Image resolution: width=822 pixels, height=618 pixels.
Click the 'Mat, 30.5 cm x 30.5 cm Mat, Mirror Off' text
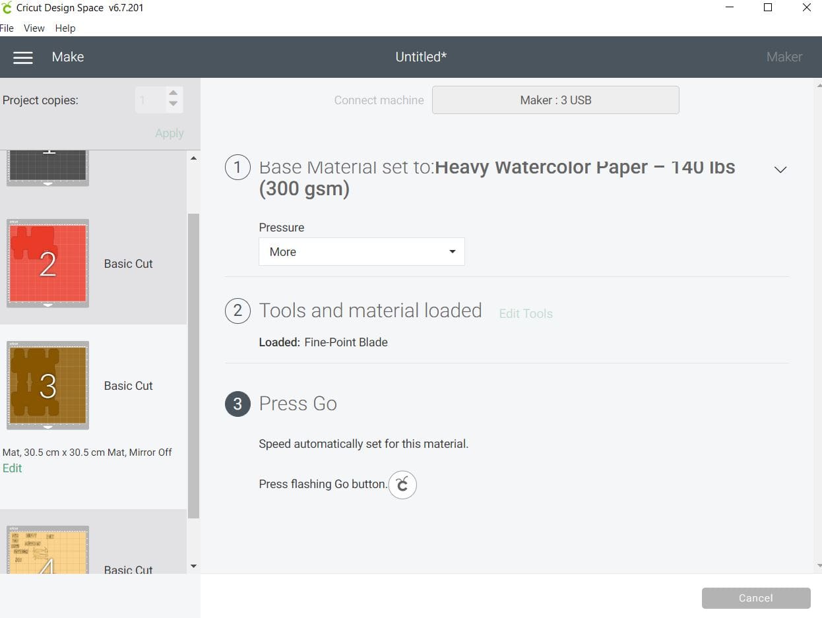tap(87, 452)
